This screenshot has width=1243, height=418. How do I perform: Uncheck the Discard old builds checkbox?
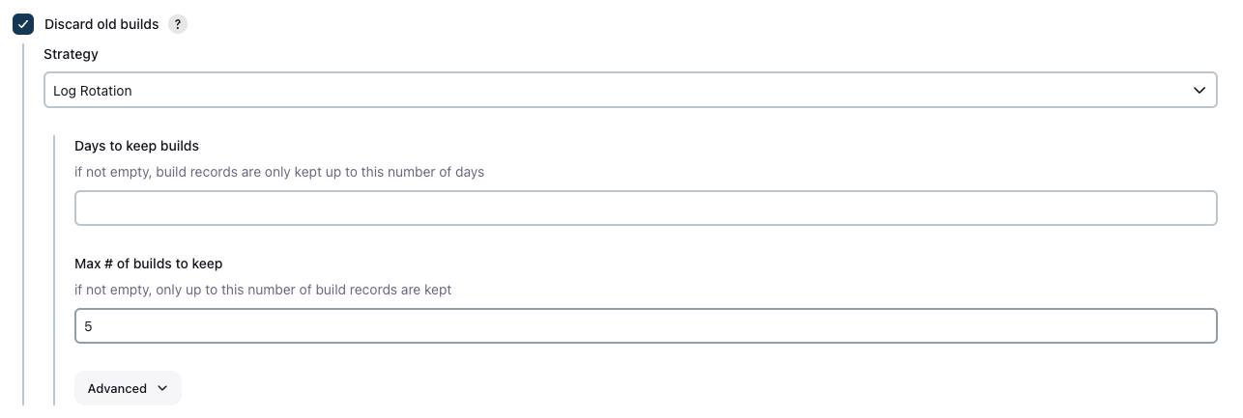point(23,24)
